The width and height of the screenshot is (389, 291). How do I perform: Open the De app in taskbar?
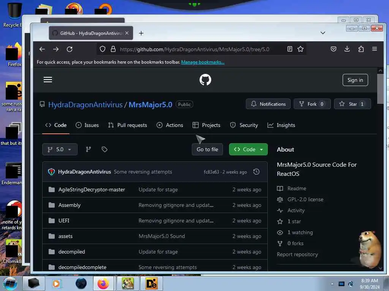152,283
